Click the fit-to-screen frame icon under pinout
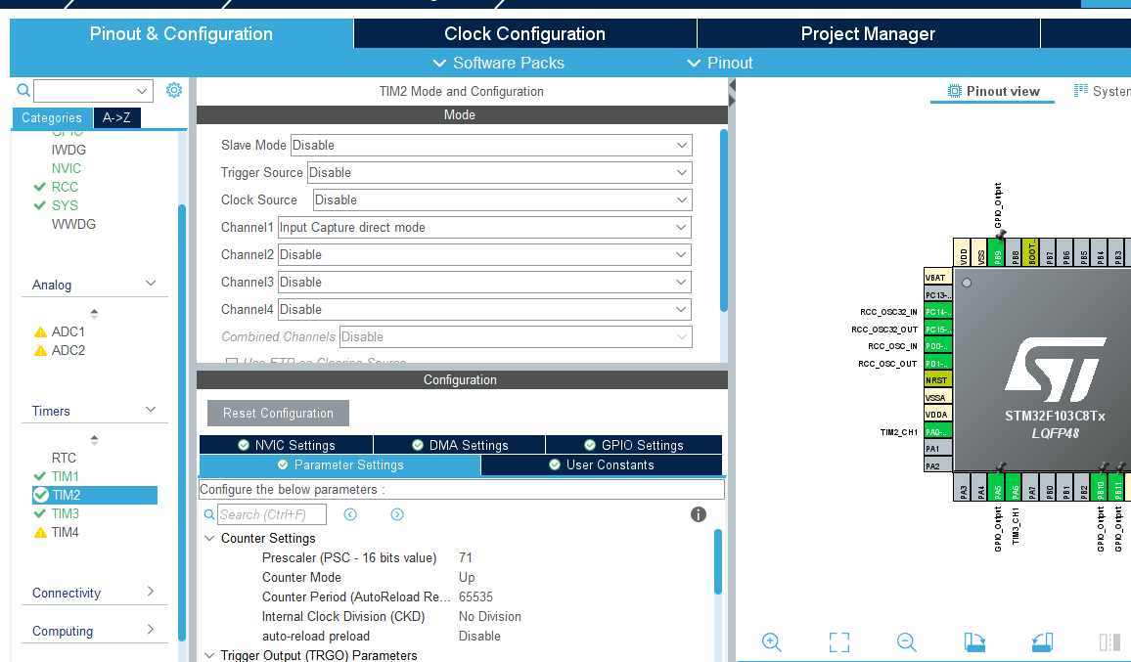 [x=838, y=641]
